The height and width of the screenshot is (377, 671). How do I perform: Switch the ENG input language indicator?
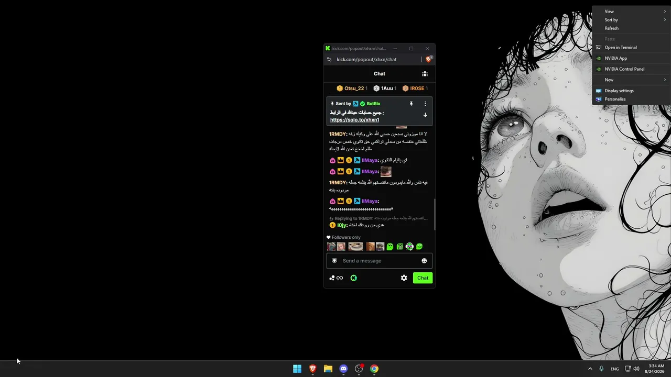pyautogui.click(x=614, y=369)
